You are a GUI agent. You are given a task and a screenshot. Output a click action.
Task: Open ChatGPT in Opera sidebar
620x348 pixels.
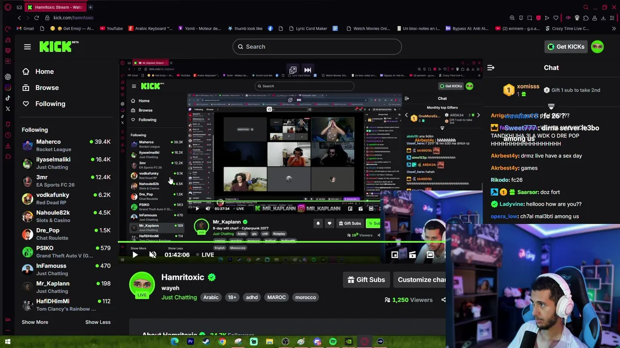(8, 77)
